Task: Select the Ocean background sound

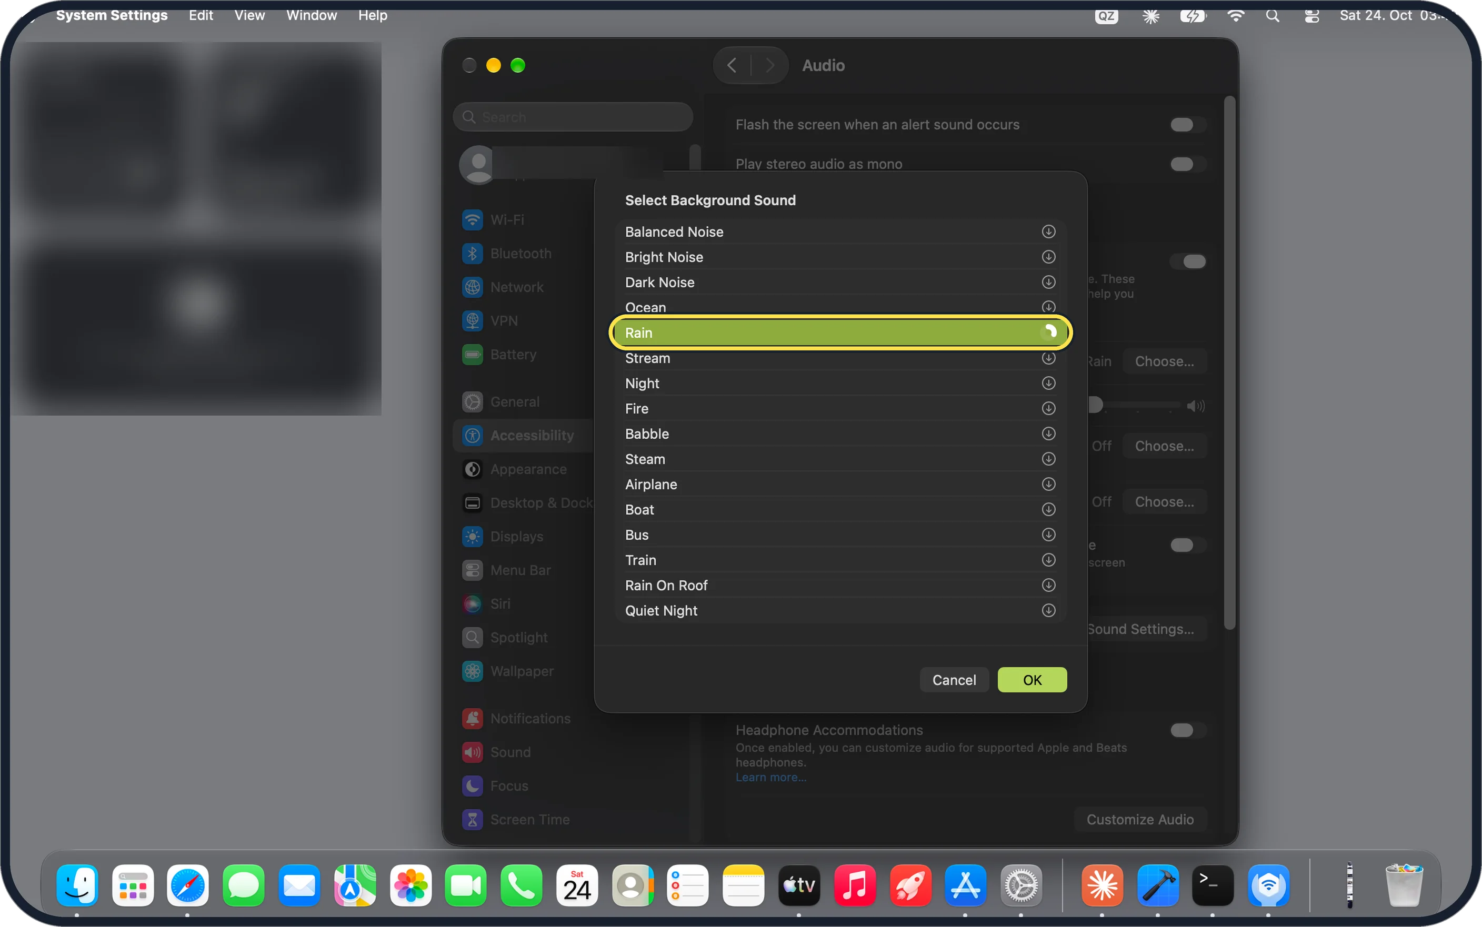Action: tap(840, 307)
